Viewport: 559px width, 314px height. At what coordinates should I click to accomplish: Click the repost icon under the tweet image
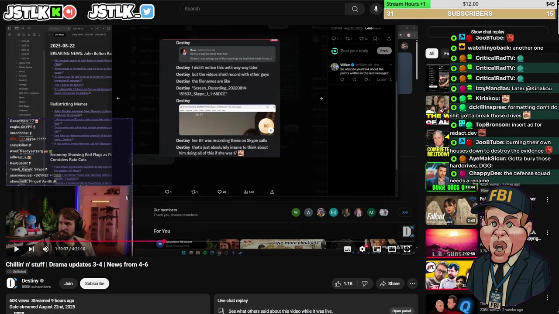(x=194, y=192)
